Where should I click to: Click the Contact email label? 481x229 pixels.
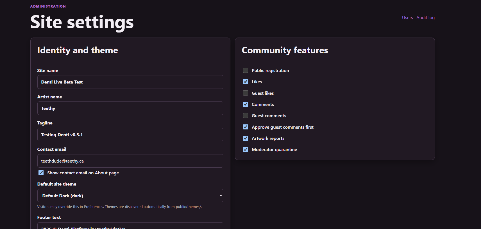(x=52, y=149)
